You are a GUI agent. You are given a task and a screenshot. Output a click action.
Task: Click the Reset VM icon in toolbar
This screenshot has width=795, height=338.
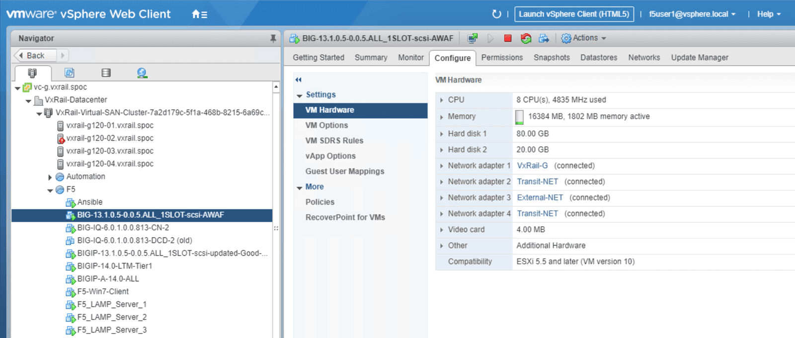(x=526, y=38)
